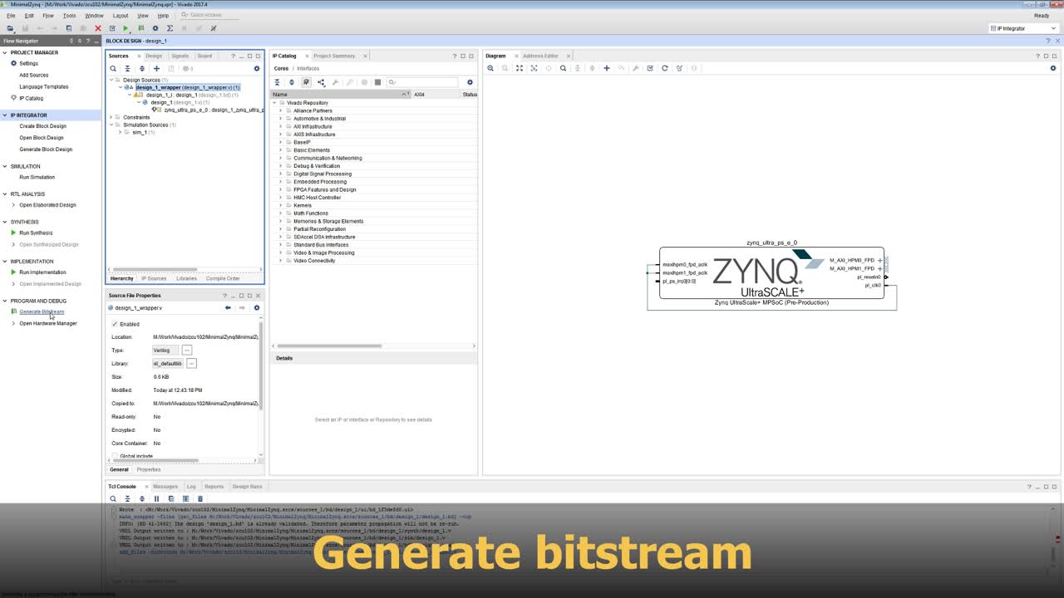This screenshot has width=1064, height=598.
Task: Click Run Implementation
Action: (42, 272)
